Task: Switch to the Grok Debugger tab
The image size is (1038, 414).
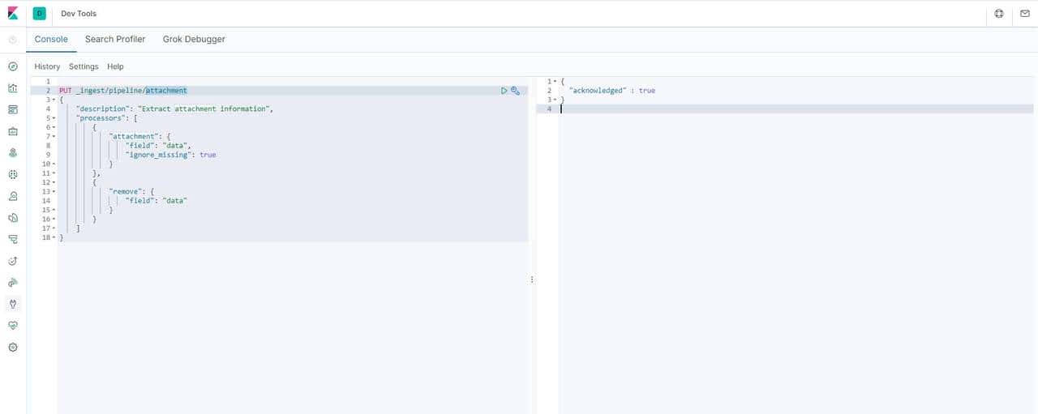Action: click(194, 39)
